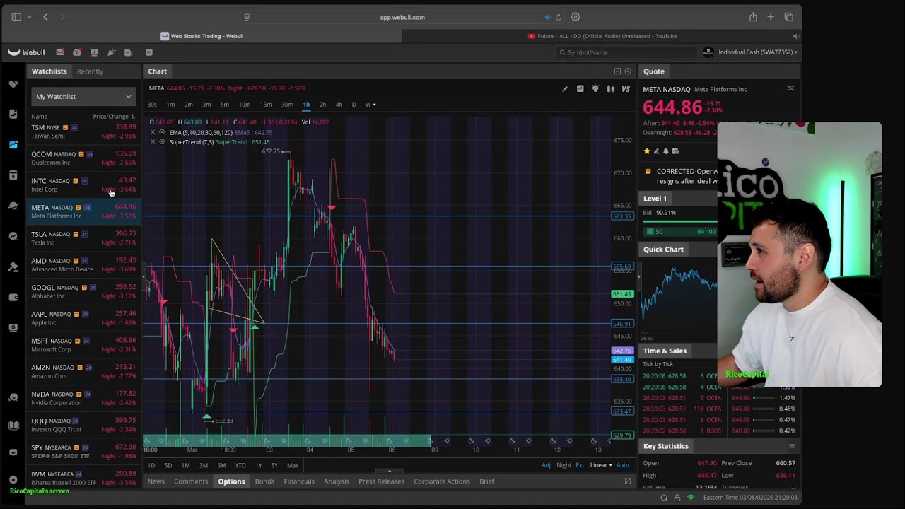Viewport: 905px width, 509px height.
Task: Sort watchlist by Price/Change column
Action: point(114,116)
